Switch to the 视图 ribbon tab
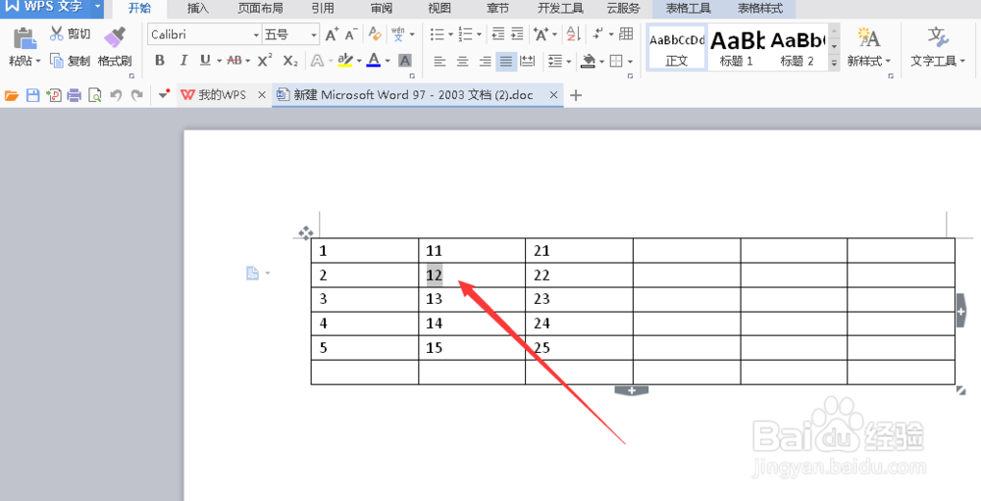 (439, 8)
